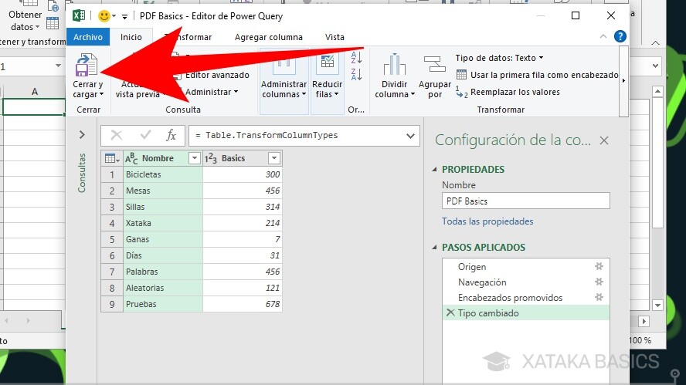Open the Cerrar y cargar dropdown arrow

(101, 94)
